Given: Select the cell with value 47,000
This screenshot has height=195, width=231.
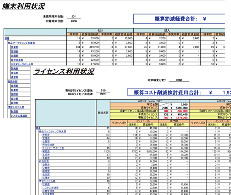Looking at the screenshot, I should tap(90, 64).
